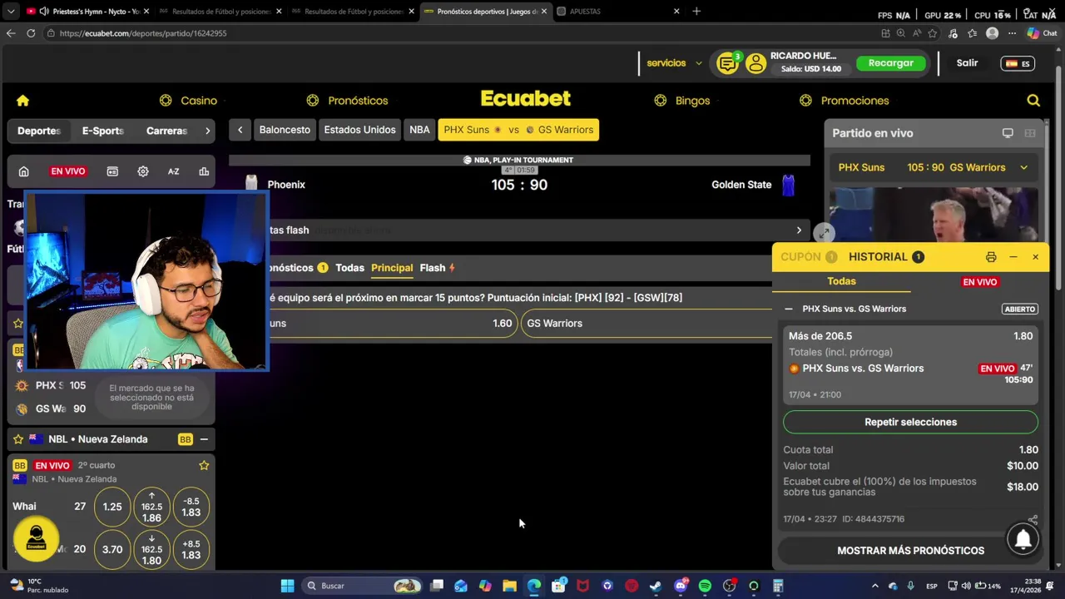
Task: Share the bet slip via share icon
Action: tap(1033, 519)
